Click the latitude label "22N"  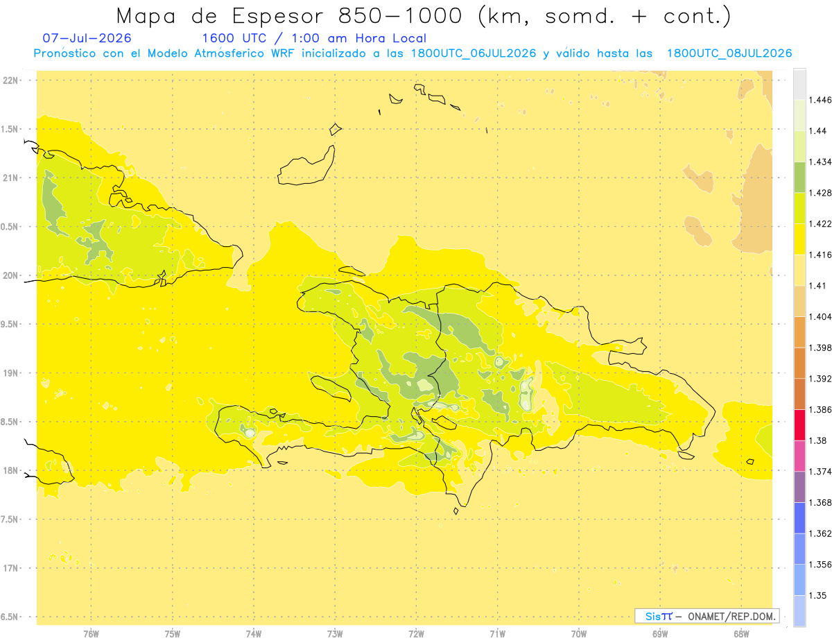pos(11,80)
